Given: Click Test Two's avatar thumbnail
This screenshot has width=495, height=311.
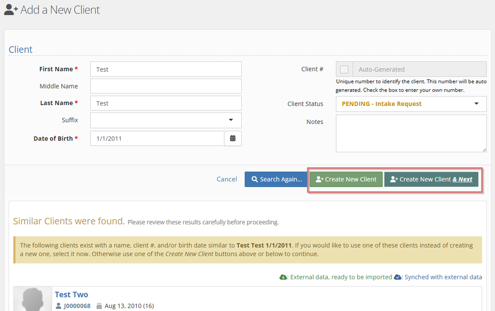Looking at the screenshot, I should pos(33,299).
